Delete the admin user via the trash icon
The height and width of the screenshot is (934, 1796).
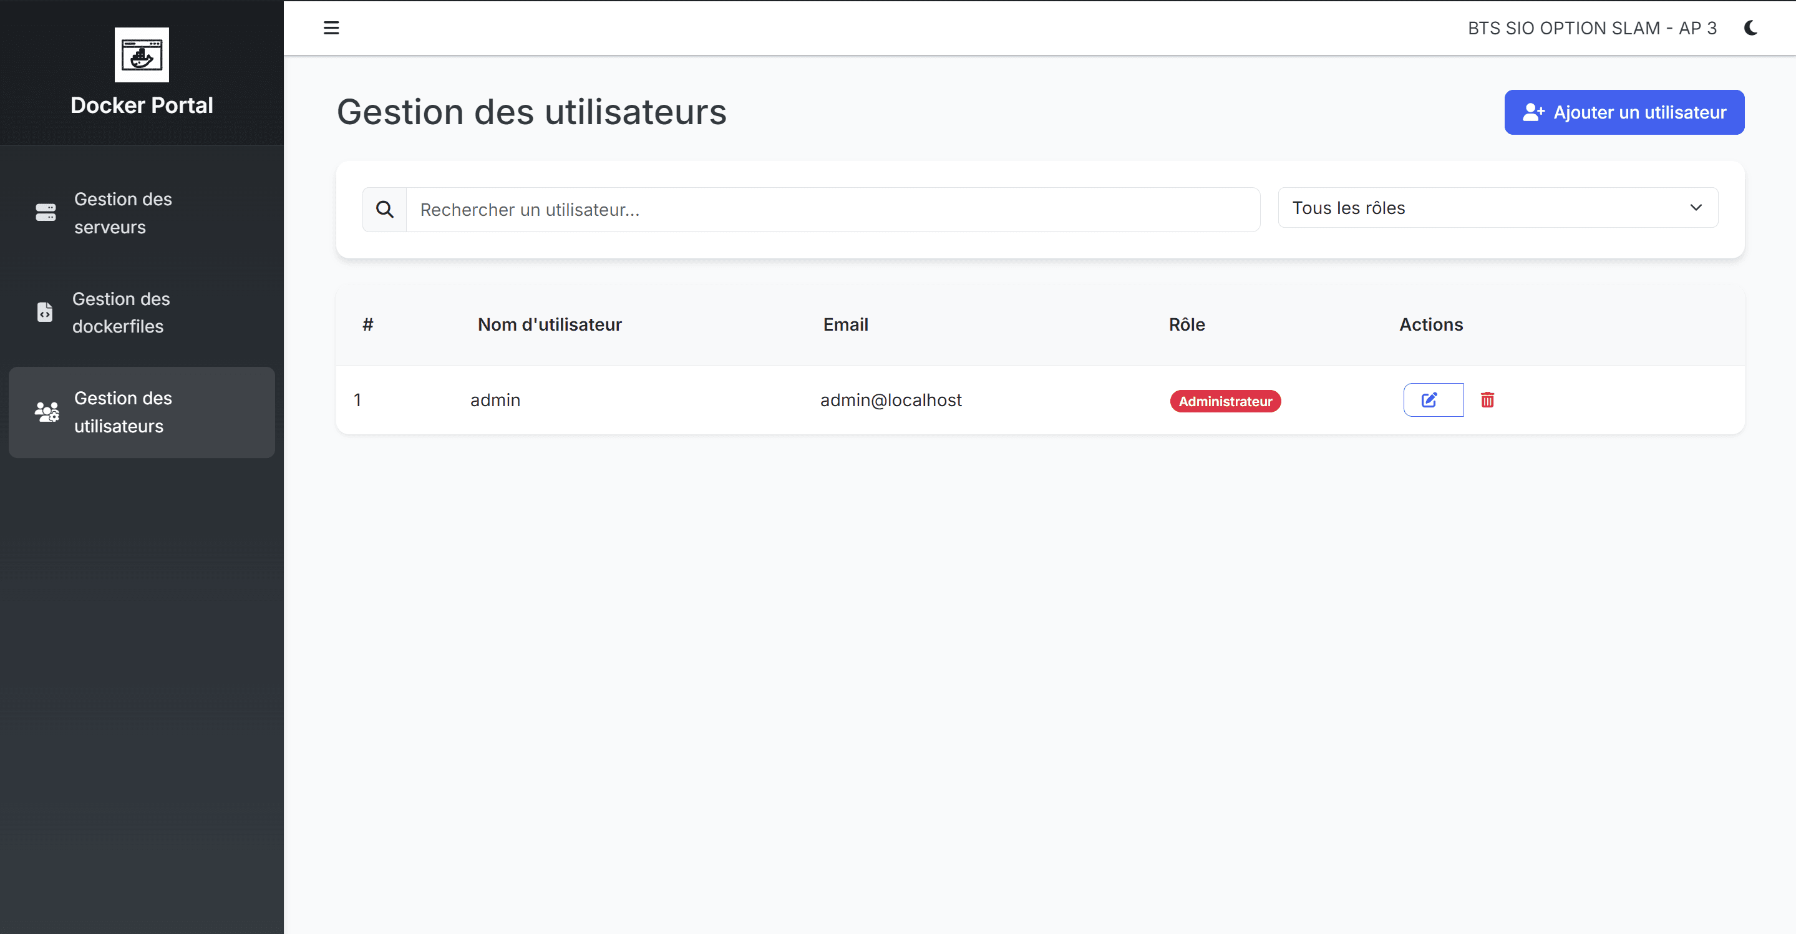(x=1488, y=400)
